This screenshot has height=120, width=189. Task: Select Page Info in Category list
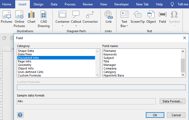pos(24,61)
